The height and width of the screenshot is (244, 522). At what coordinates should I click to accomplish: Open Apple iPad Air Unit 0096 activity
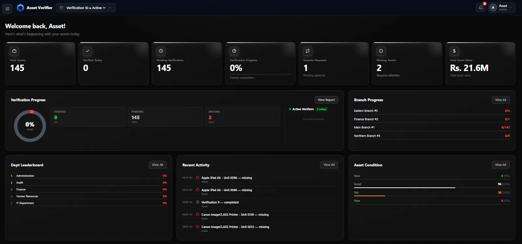coord(260,179)
